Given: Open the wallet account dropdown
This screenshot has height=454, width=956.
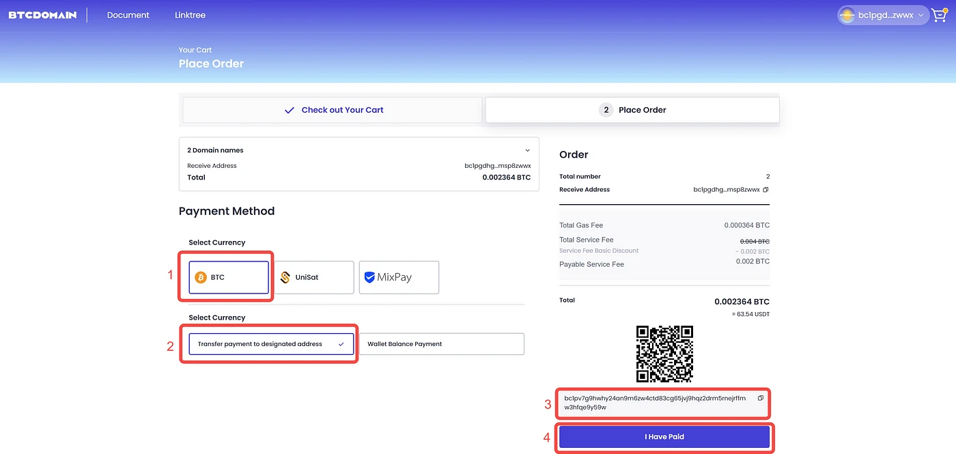Looking at the screenshot, I should pyautogui.click(x=920, y=15).
